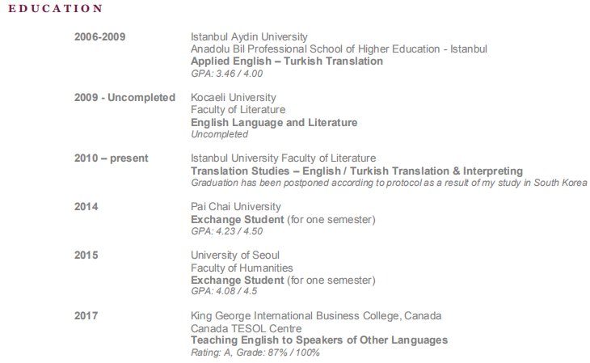Image resolution: width=590 pixels, height=363 pixels.
Task: Click the Istanbul Aydin University line
Action: (x=249, y=36)
